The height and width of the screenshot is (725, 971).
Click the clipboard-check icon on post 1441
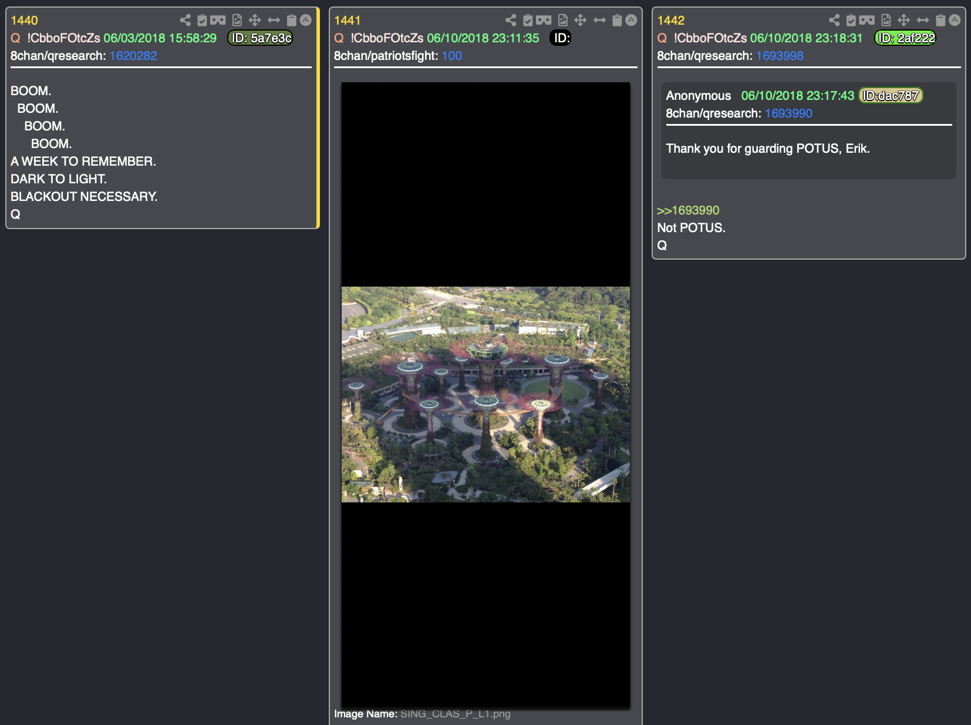528,20
